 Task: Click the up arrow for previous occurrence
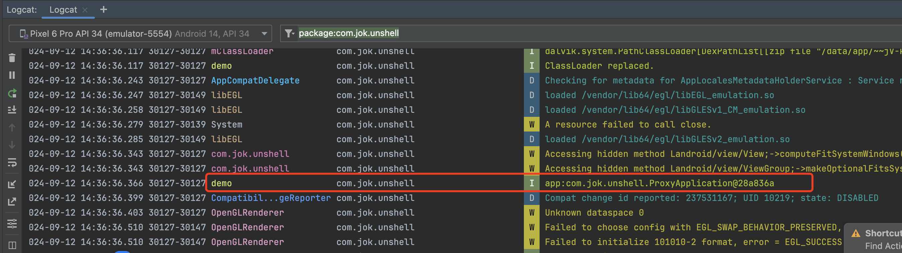click(12, 128)
